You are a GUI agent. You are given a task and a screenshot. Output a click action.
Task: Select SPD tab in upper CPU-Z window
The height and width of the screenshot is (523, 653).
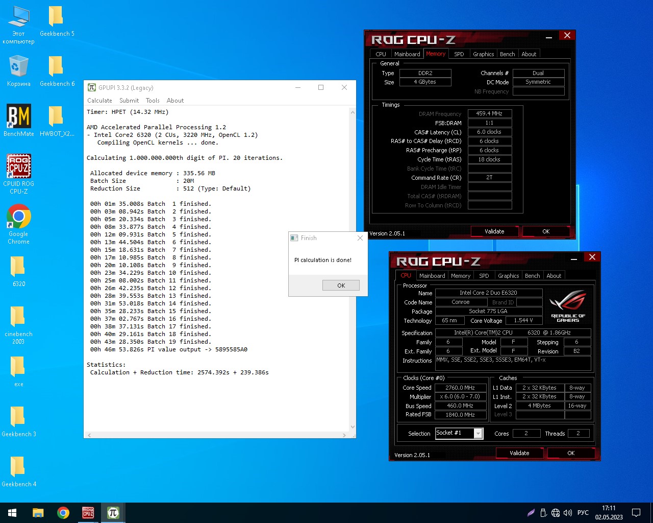coord(459,54)
